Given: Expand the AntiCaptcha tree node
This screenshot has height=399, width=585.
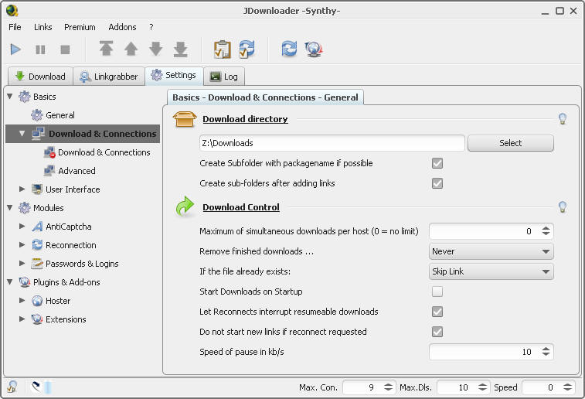Looking at the screenshot, I should 22,227.
